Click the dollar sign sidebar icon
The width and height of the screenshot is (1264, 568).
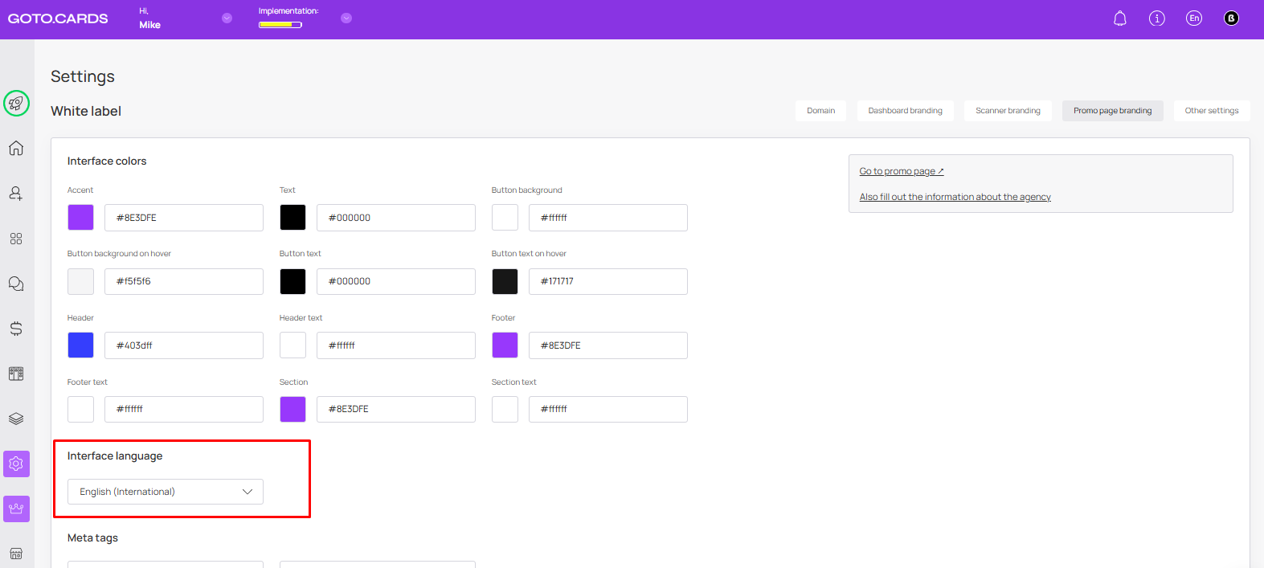coord(16,329)
